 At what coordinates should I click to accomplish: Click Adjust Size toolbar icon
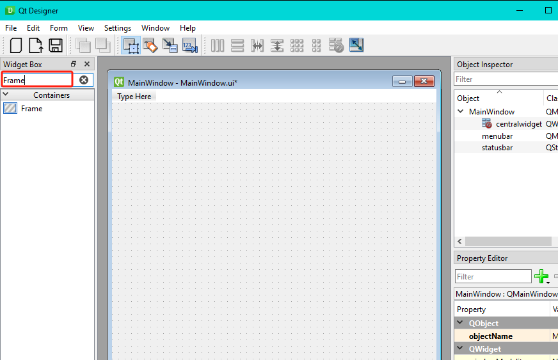[x=356, y=45]
